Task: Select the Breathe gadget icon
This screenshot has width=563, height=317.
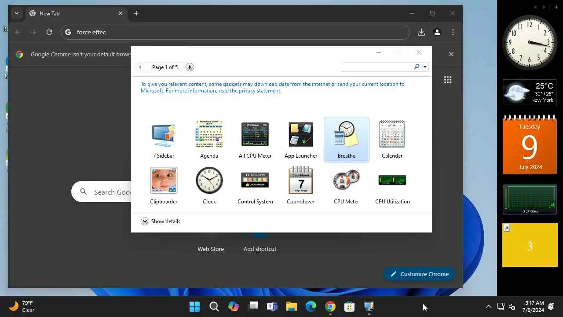Action: 347,134
